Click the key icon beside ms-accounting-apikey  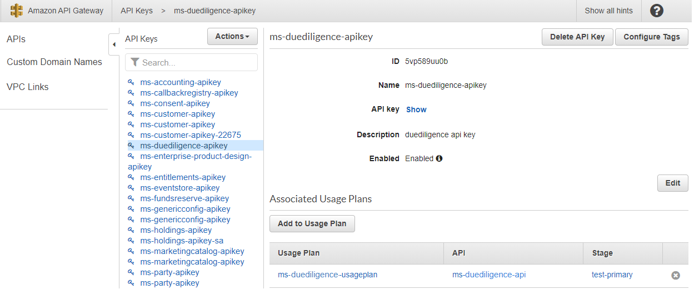pos(131,82)
